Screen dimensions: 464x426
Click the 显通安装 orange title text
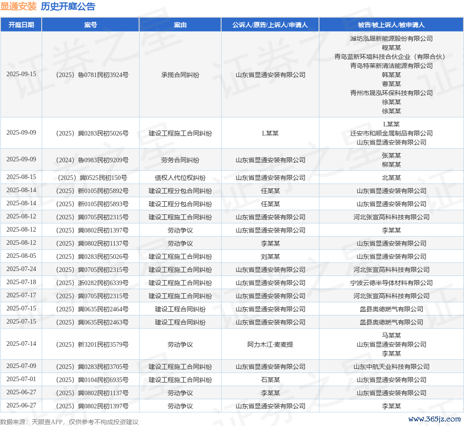pos(18,6)
